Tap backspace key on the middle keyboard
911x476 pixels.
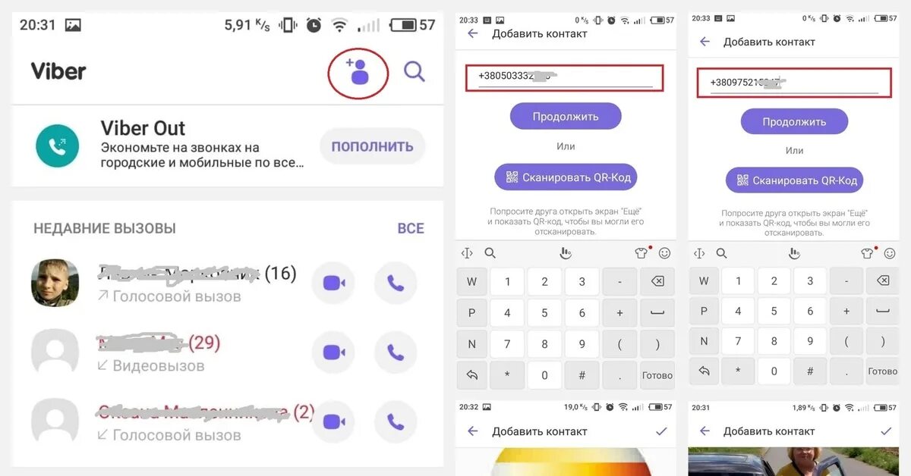tap(657, 281)
